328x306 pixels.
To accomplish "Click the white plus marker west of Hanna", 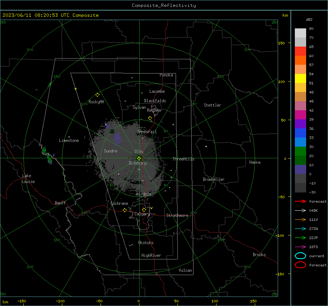I will click(206, 146).
